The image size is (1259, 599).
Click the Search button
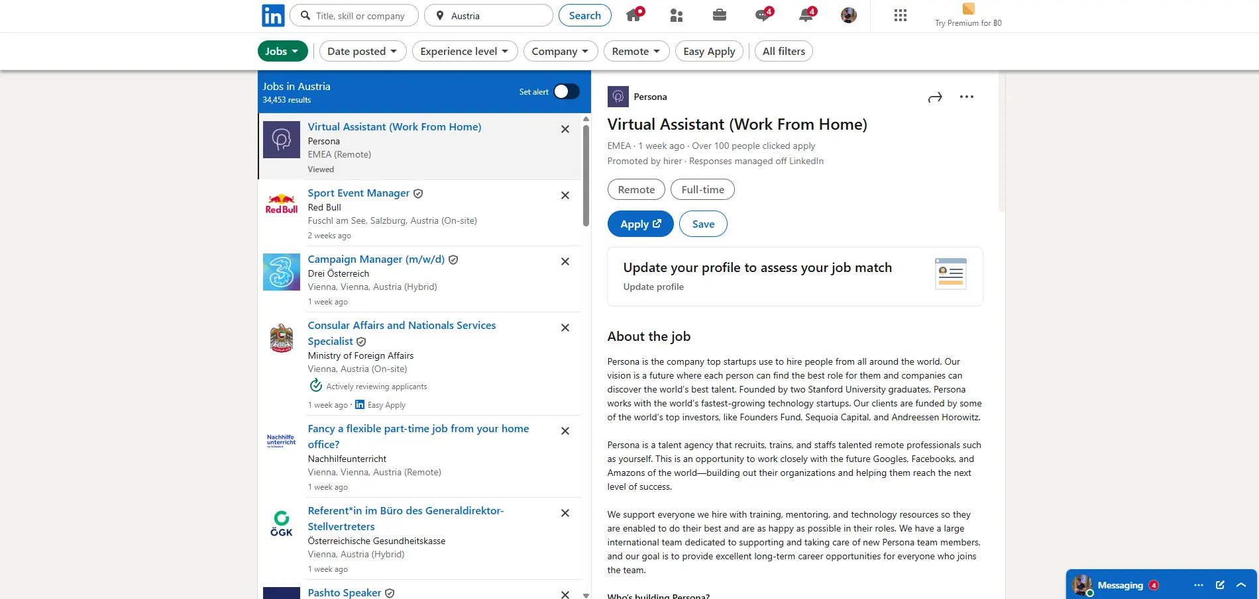coord(585,15)
